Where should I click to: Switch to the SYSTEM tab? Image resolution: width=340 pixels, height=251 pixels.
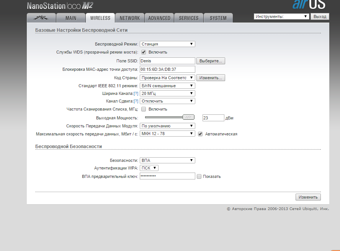(218, 18)
